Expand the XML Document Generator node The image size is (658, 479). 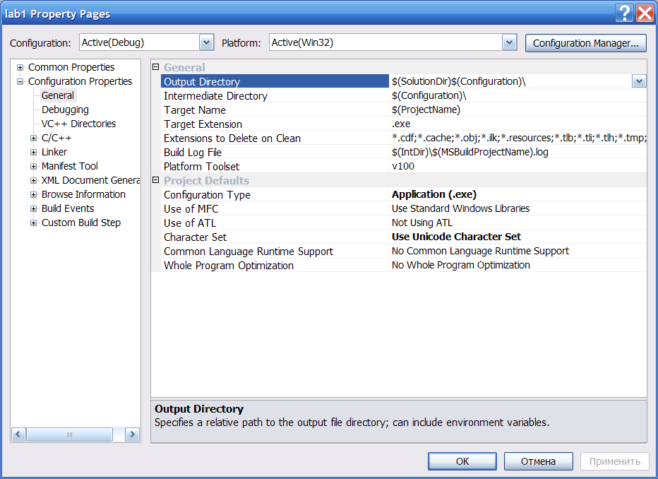coord(34,181)
